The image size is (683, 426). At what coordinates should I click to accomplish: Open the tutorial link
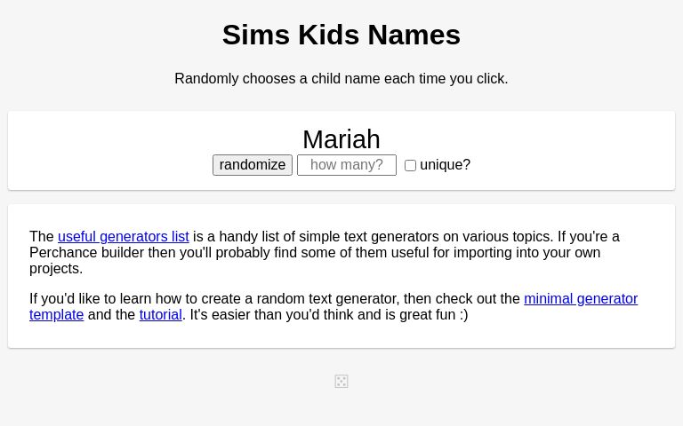tap(161, 315)
